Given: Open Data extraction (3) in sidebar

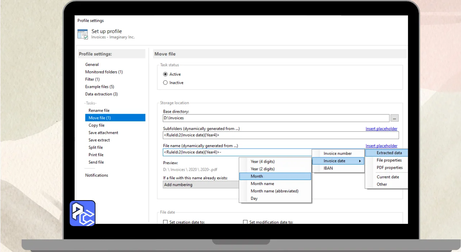Looking at the screenshot, I should coord(101,94).
